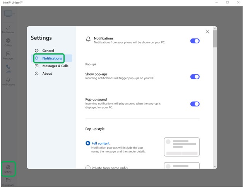This screenshot has height=188, width=243.
Task: Click the Settings dialog title
Action: (x=41, y=38)
